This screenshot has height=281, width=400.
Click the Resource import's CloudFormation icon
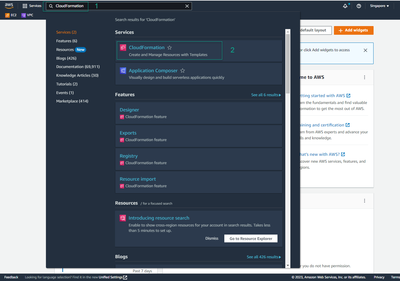pyautogui.click(x=122, y=186)
